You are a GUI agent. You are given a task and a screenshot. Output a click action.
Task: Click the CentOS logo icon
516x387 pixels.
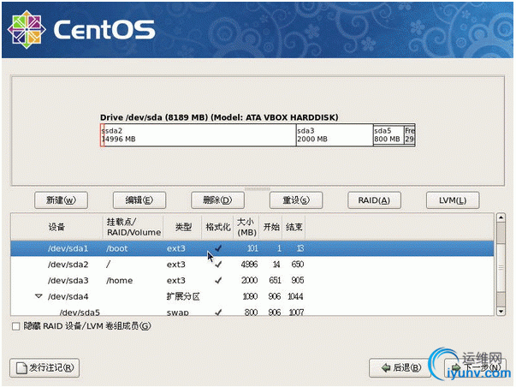(27, 29)
